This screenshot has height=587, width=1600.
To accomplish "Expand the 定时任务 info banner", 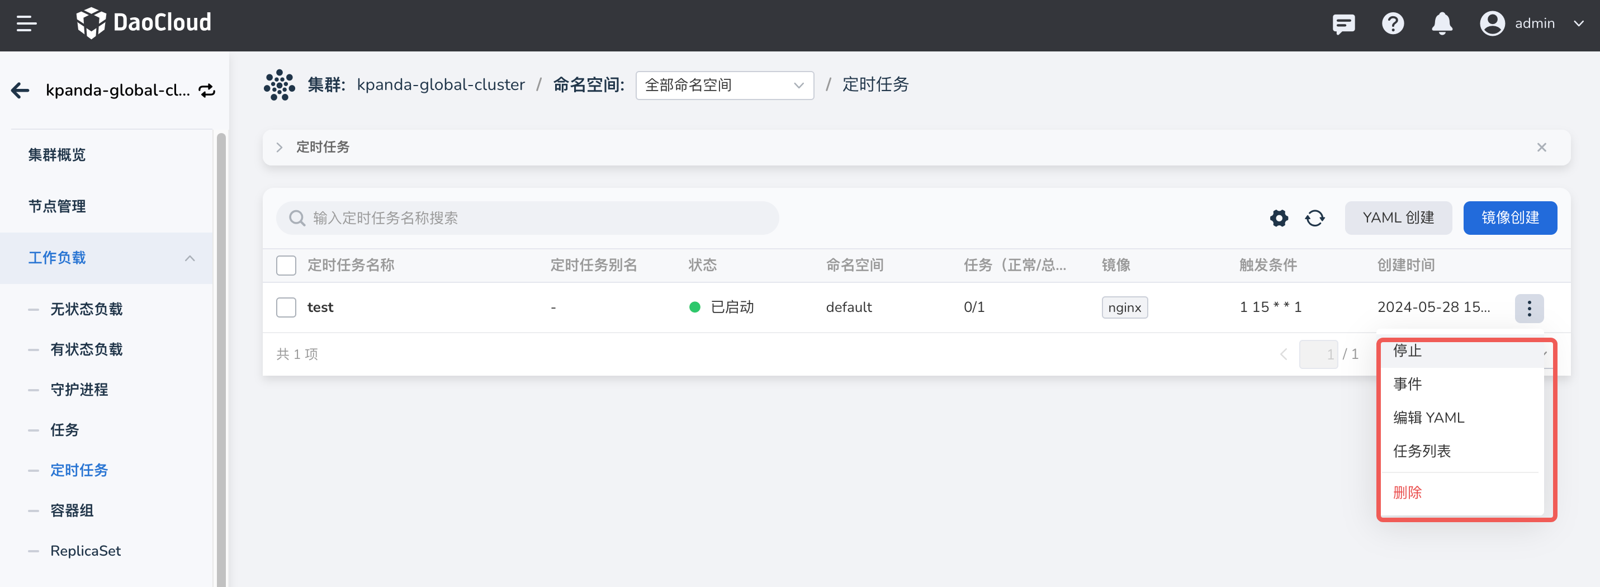I will pyautogui.click(x=280, y=147).
